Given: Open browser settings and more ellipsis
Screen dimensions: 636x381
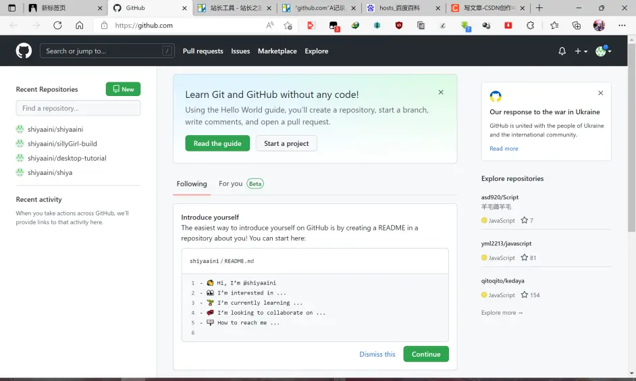Looking at the screenshot, I should (x=622, y=25).
